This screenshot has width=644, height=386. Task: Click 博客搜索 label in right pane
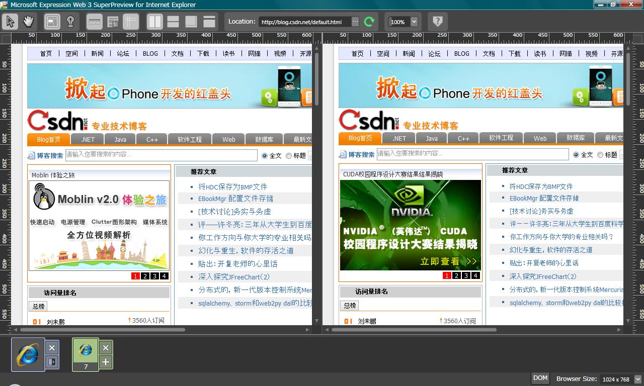tap(361, 155)
